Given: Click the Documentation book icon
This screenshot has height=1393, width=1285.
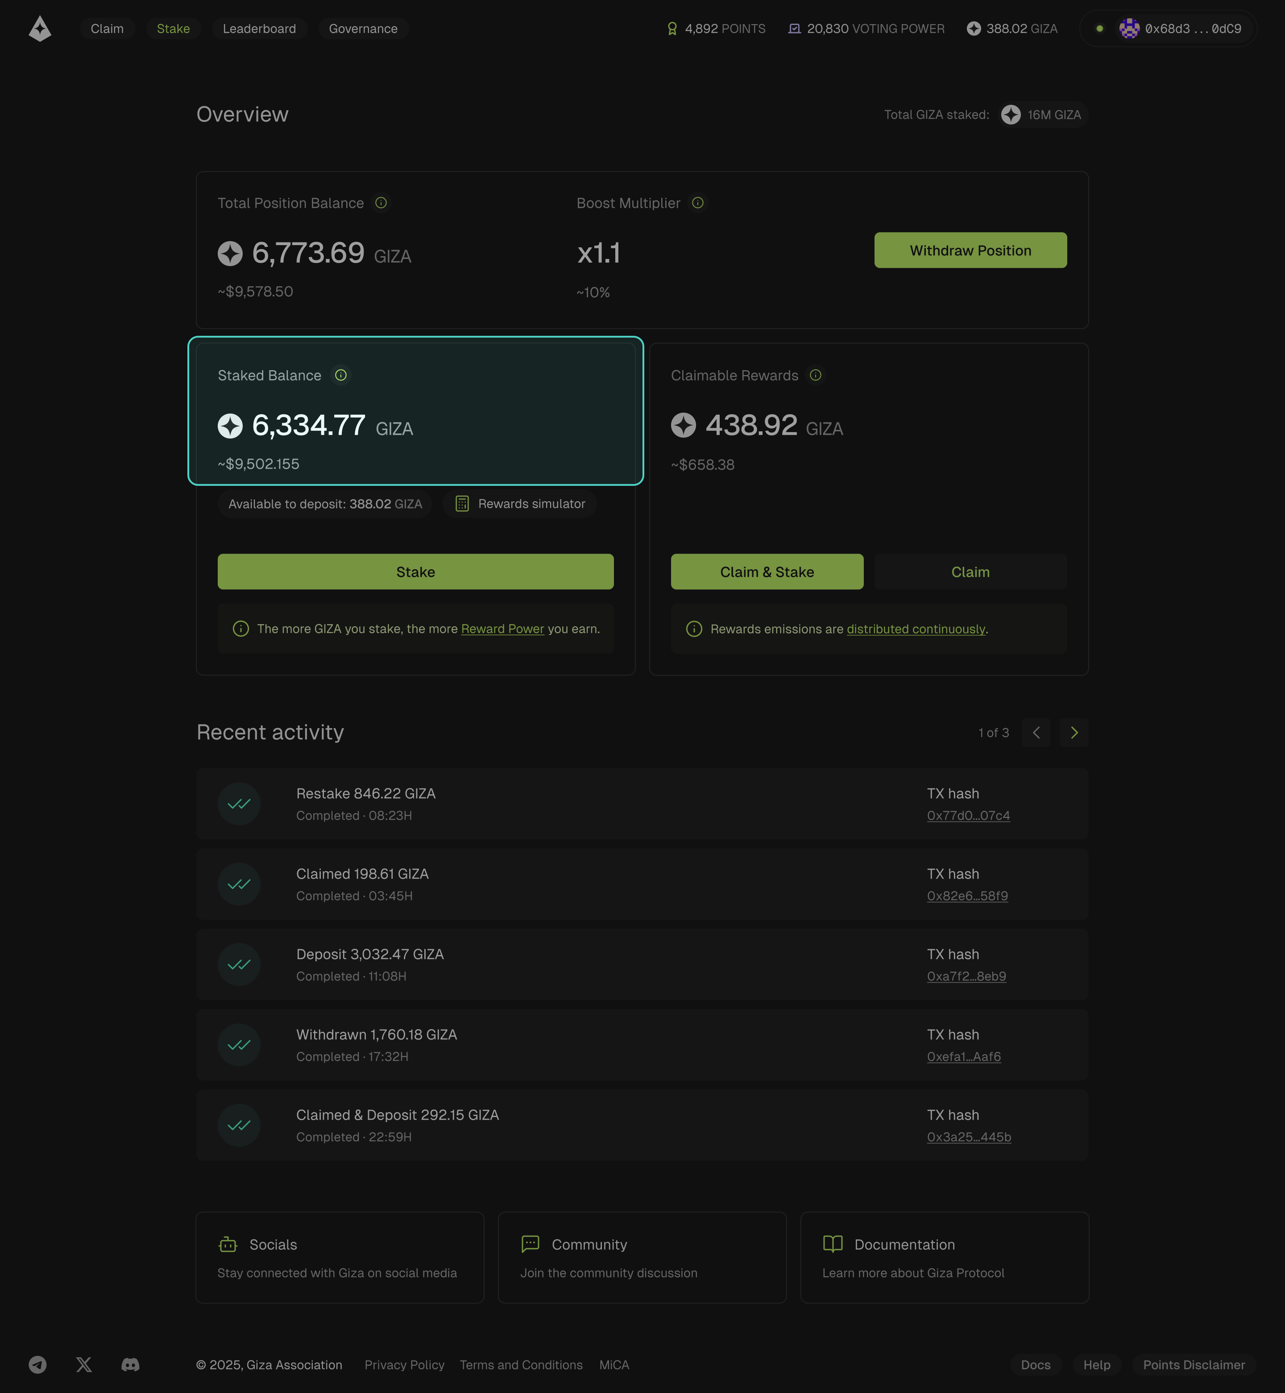Looking at the screenshot, I should coord(832,1243).
